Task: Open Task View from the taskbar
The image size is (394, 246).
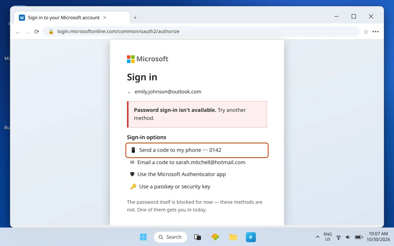Action: pyautogui.click(x=197, y=237)
